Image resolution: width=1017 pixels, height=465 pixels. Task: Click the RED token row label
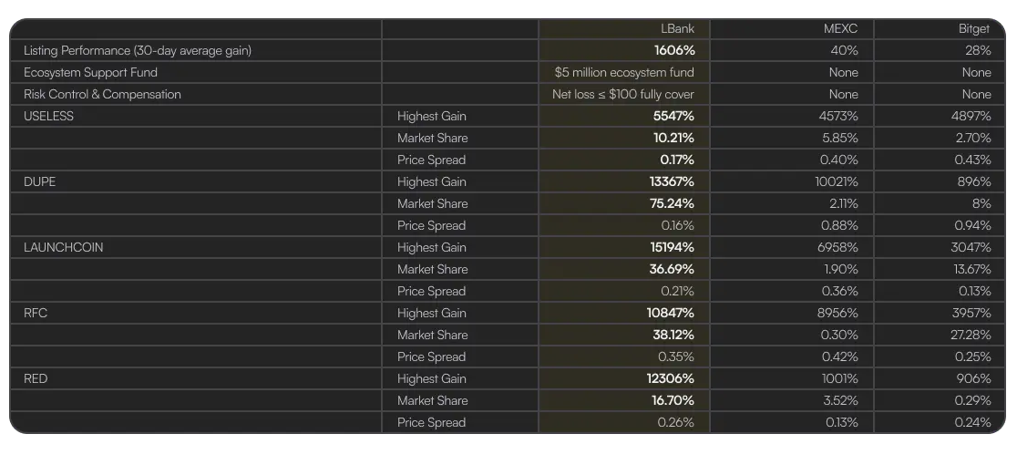(x=36, y=378)
